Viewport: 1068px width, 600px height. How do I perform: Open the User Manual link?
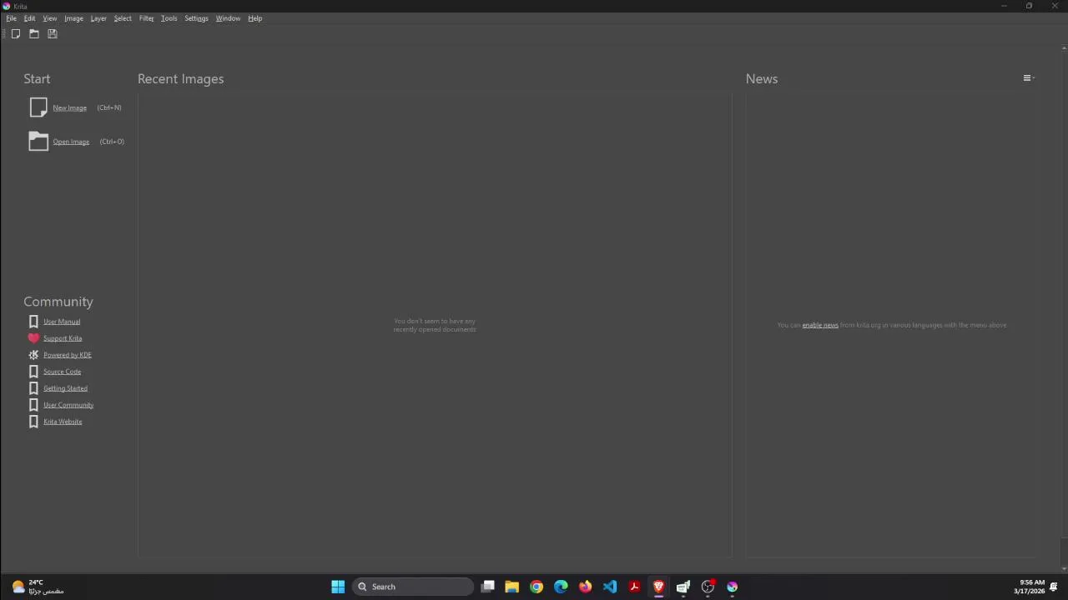[62, 322]
